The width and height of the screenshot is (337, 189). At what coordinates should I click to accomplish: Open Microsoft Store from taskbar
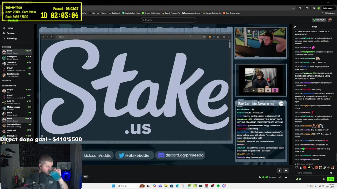coord(172,186)
